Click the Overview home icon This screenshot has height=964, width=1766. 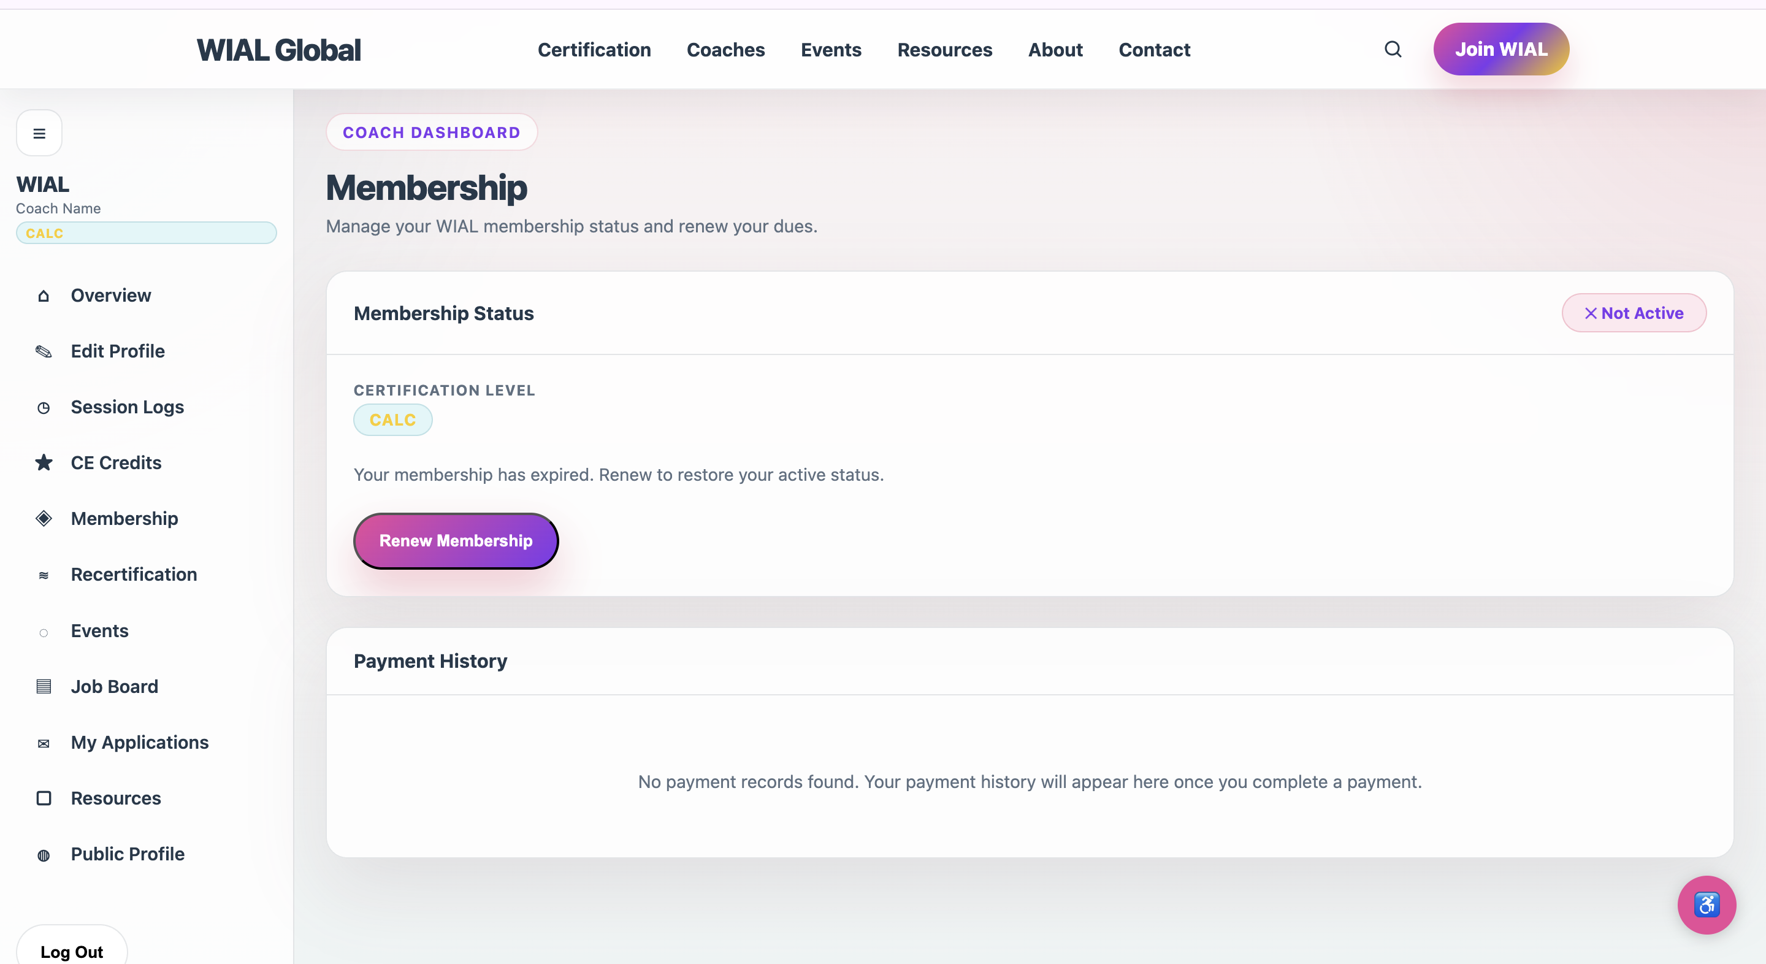pyautogui.click(x=43, y=296)
